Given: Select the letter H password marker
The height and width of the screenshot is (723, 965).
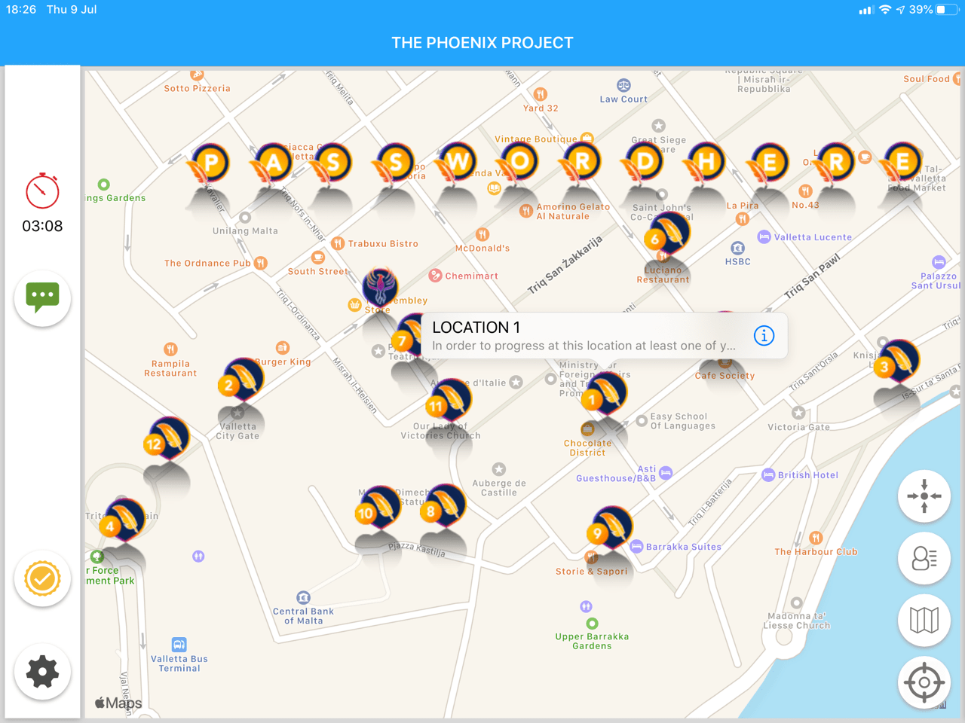Looking at the screenshot, I should pyautogui.click(x=706, y=163).
